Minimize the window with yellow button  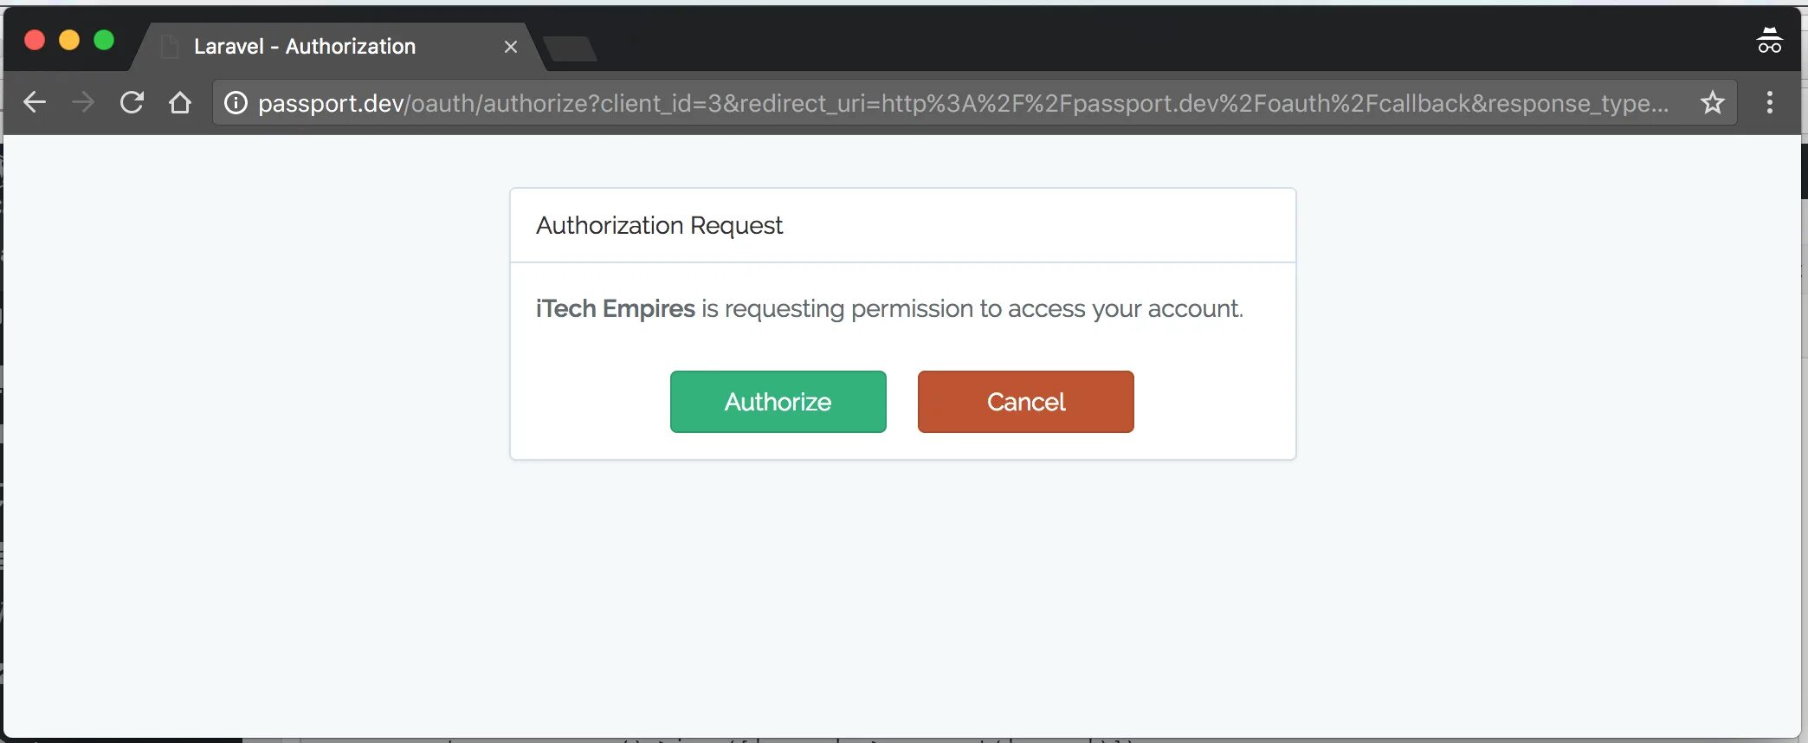click(69, 40)
